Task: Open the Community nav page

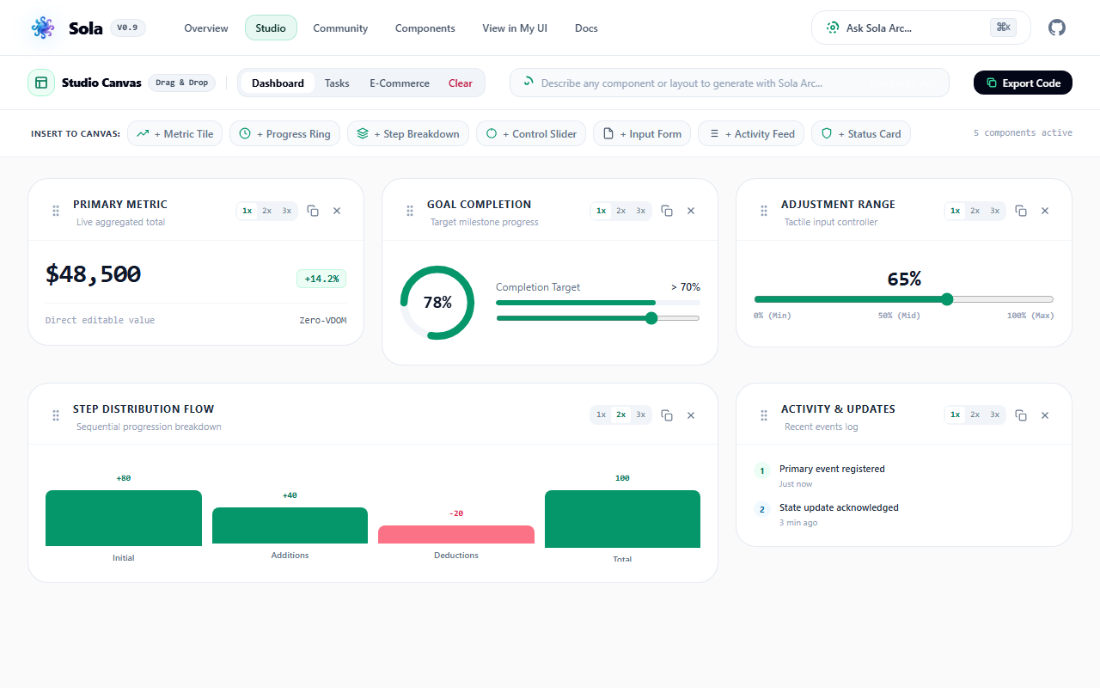Action: point(340,28)
